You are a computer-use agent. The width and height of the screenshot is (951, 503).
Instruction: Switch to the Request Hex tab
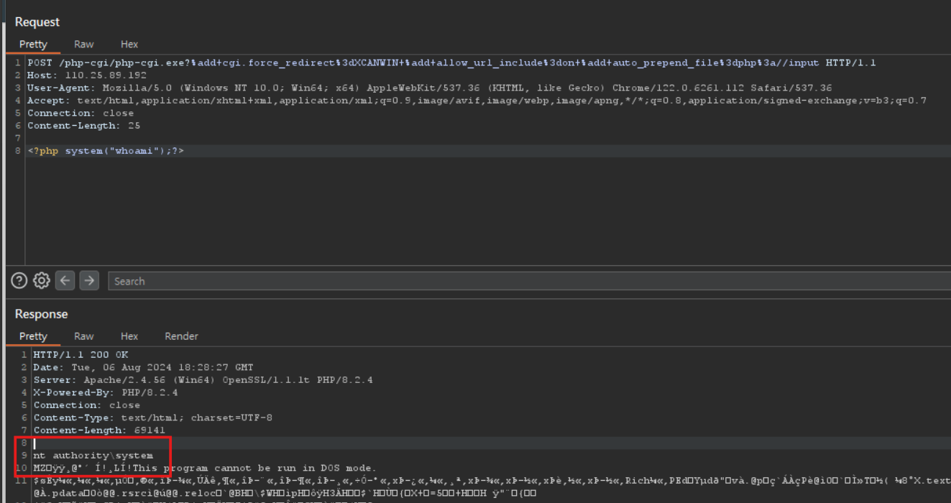[x=129, y=45]
